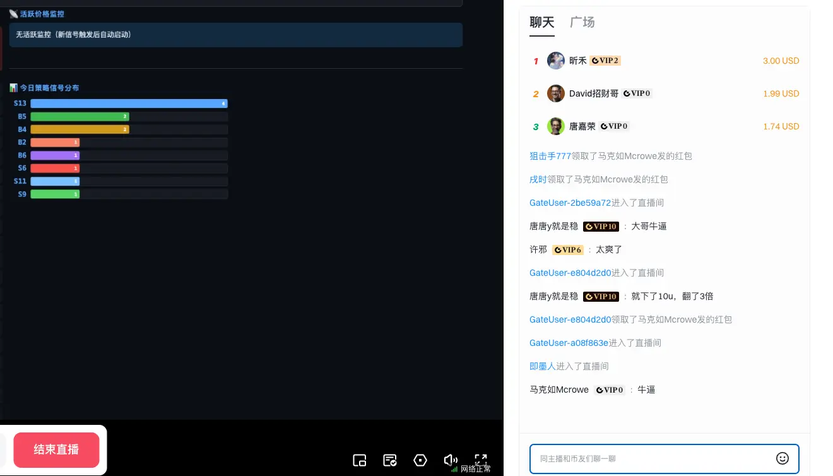Click rank 2 user name David招财哥
This screenshot has width=833, height=476.
tap(594, 93)
